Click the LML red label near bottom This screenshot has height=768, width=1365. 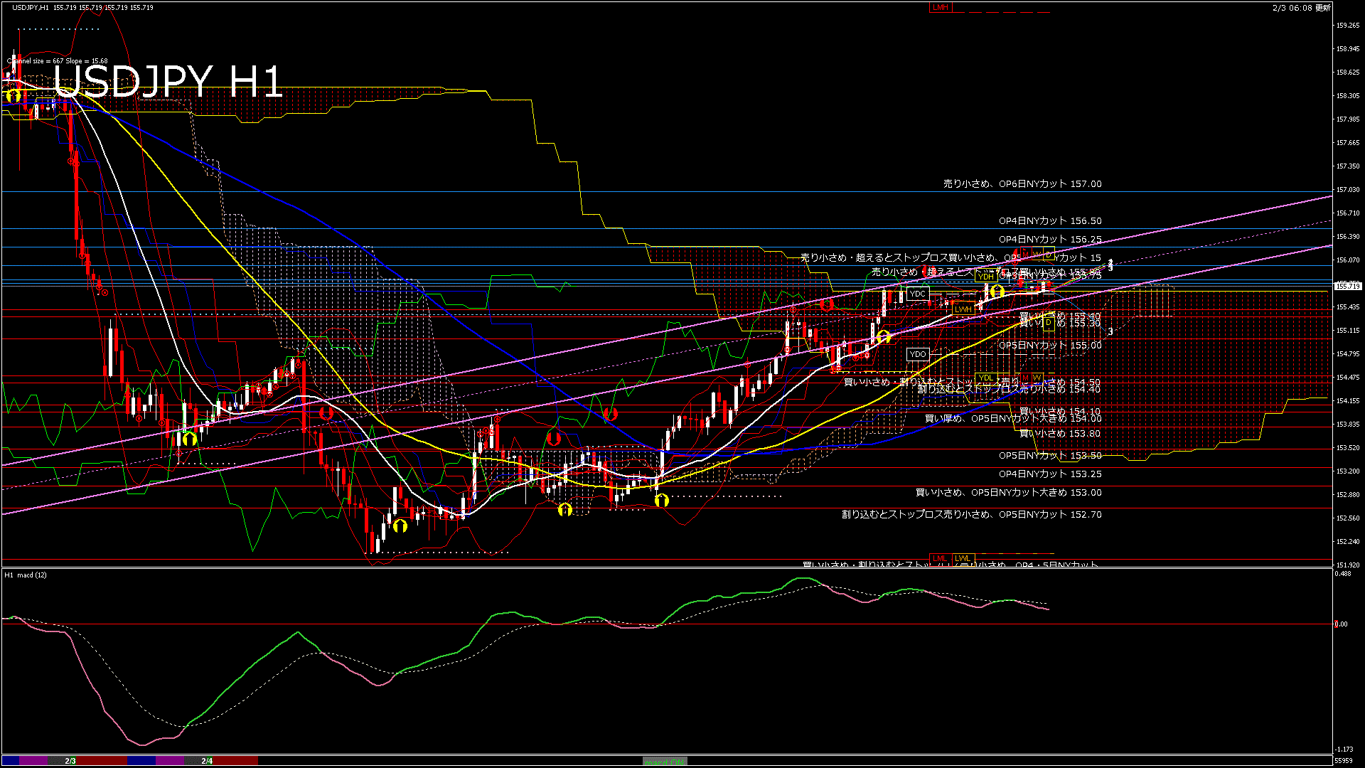tap(940, 558)
